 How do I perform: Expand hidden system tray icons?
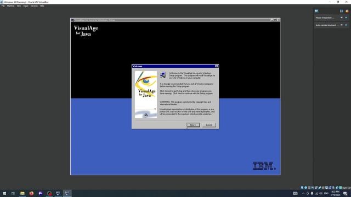click(x=303, y=193)
